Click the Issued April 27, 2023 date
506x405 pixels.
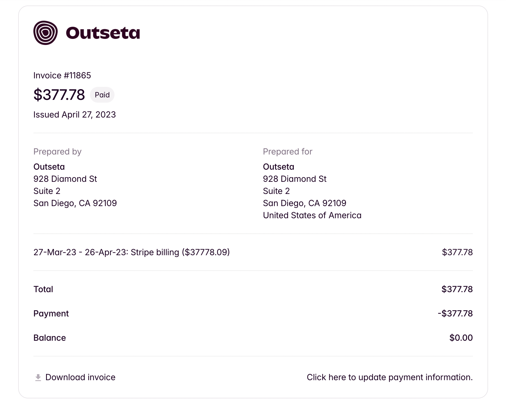pos(74,115)
